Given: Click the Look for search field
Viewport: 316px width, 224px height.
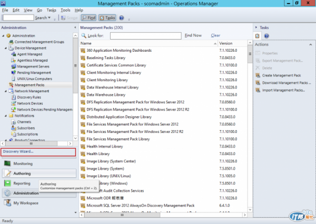Looking at the screenshot, I should (x=146, y=36).
